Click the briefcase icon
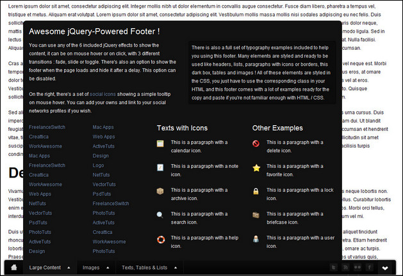 (x=256, y=215)
